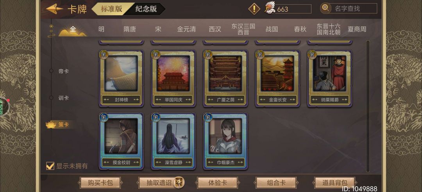The width and height of the screenshot is (422, 192).
Task: Switch to 纪念版 edition
Action: [146, 9]
